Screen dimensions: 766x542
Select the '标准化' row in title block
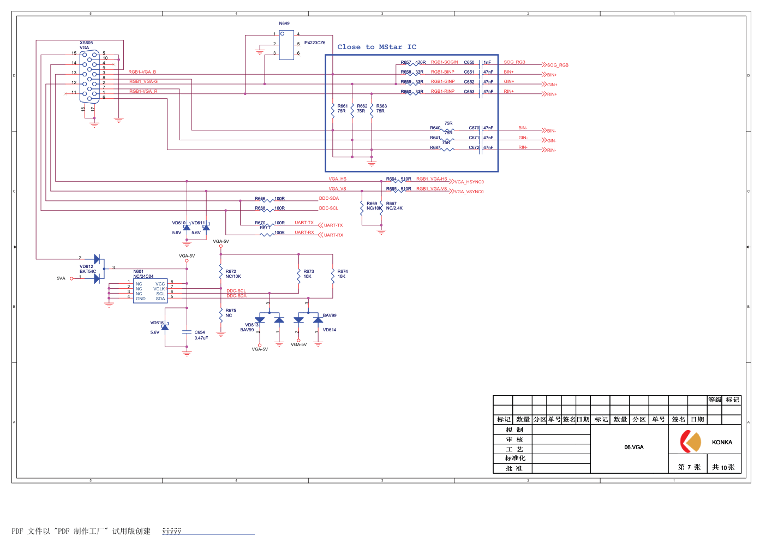coord(515,458)
